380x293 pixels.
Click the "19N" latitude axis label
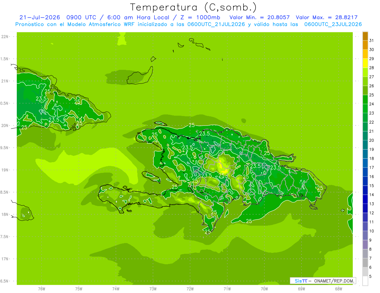[5, 170]
